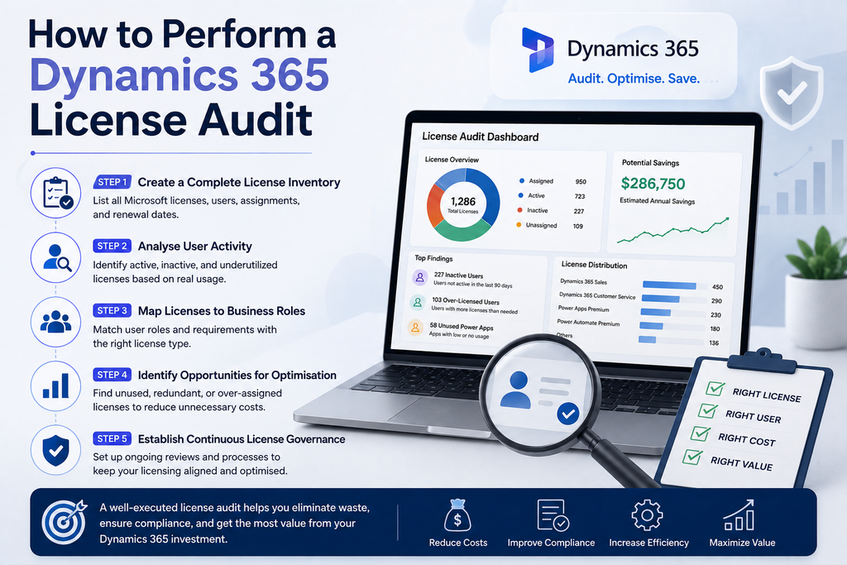Click the Improve Compliance label
The height and width of the screenshot is (565, 847).
tap(551, 543)
